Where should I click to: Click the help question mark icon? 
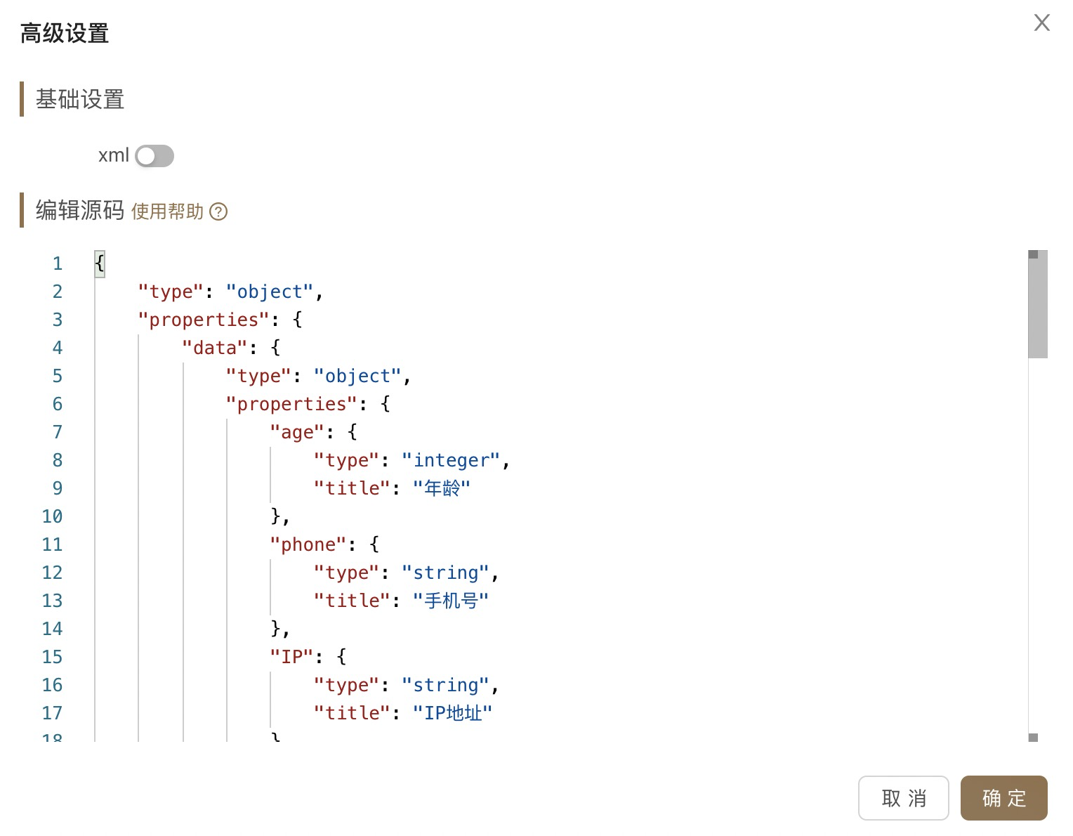point(218,211)
